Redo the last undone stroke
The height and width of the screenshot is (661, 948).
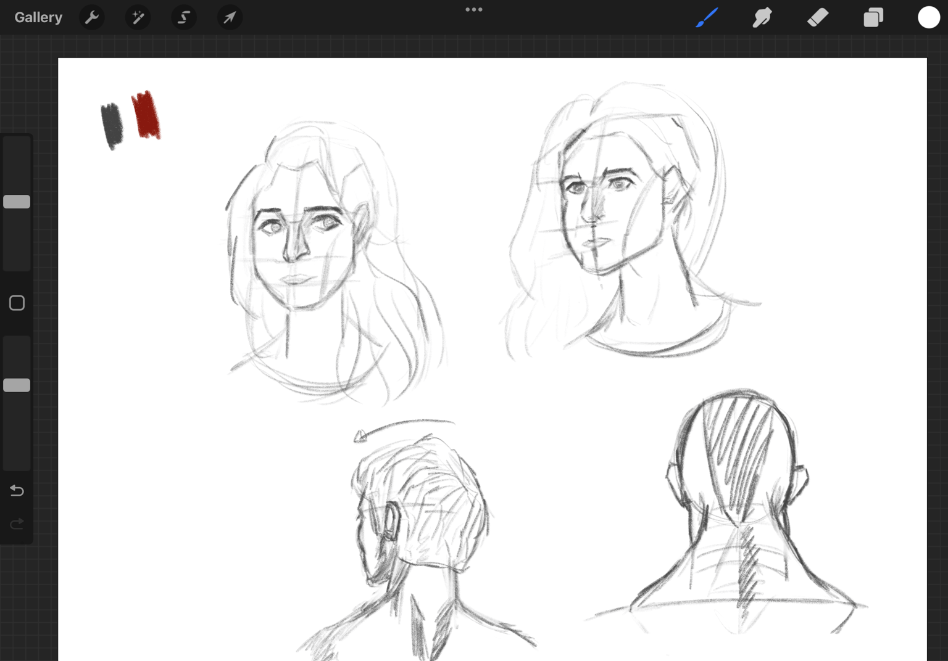(x=17, y=524)
